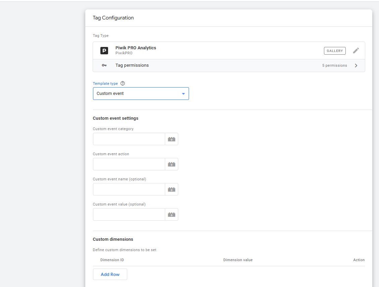The height and width of the screenshot is (287, 379).
Task: Click the GALLERY button
Action: coord(334,50)
